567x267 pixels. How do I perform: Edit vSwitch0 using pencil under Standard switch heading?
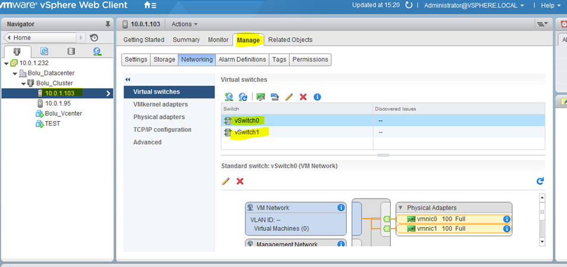click(226, 181)
